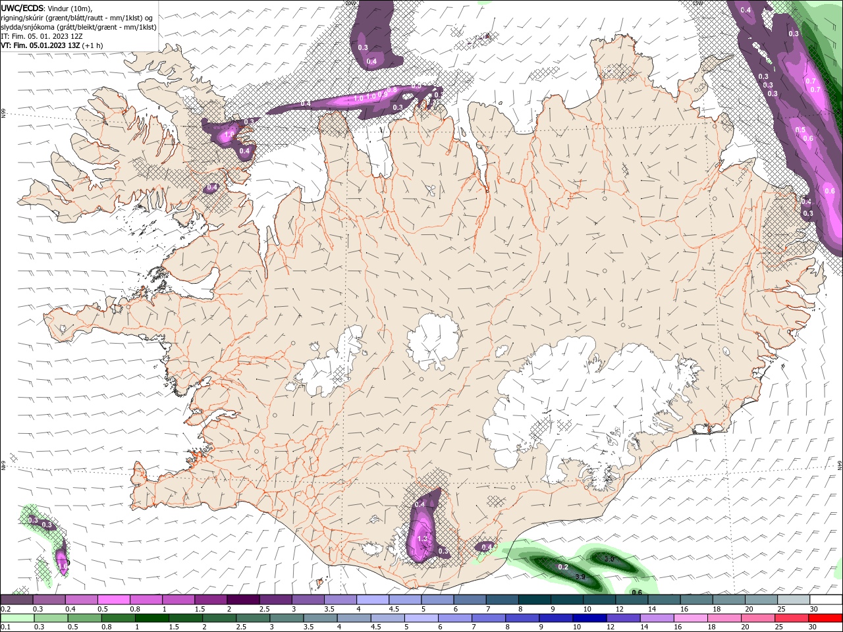Select the lavender 4.5 swatch in snow scale

[404, 599]
